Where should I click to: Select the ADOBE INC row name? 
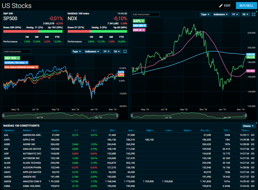(29, 144)
